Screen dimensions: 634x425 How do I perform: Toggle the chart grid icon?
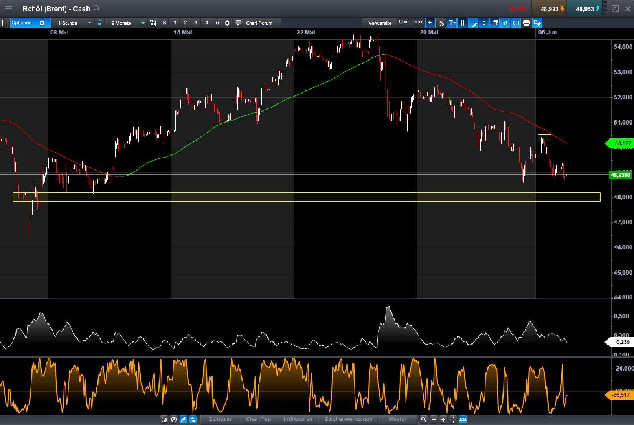tap(462, 23)
